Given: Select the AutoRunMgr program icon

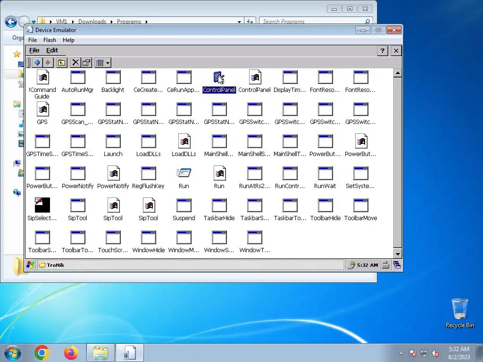Looking at the screenshot, I should tap(78, 77).
